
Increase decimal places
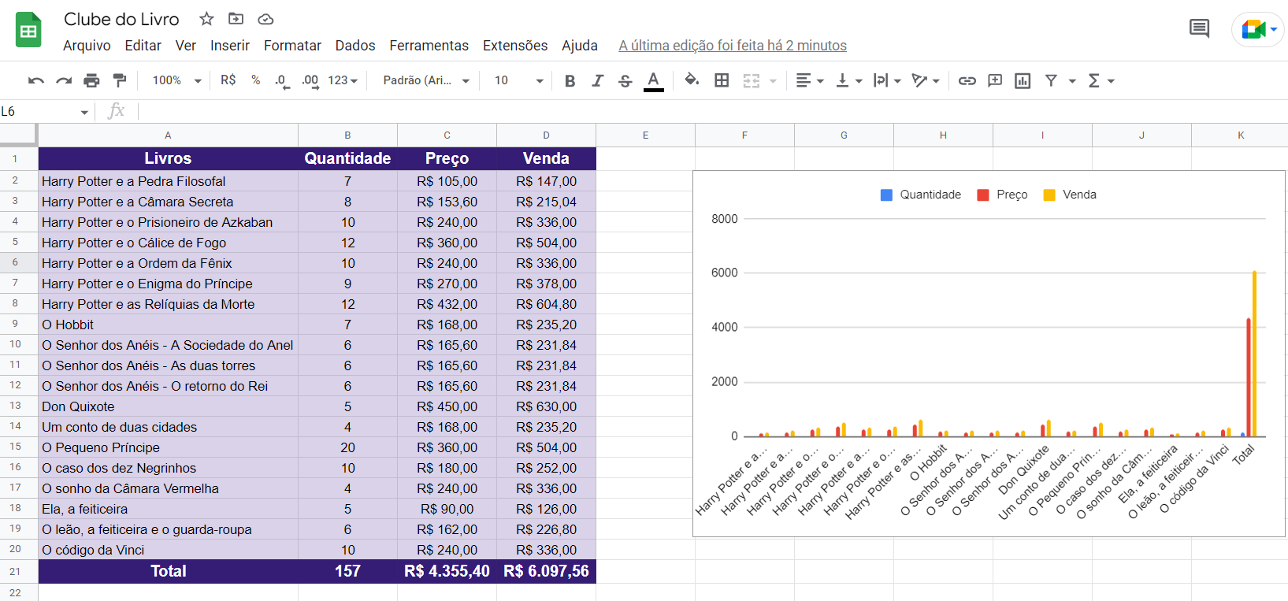[310, 81]
